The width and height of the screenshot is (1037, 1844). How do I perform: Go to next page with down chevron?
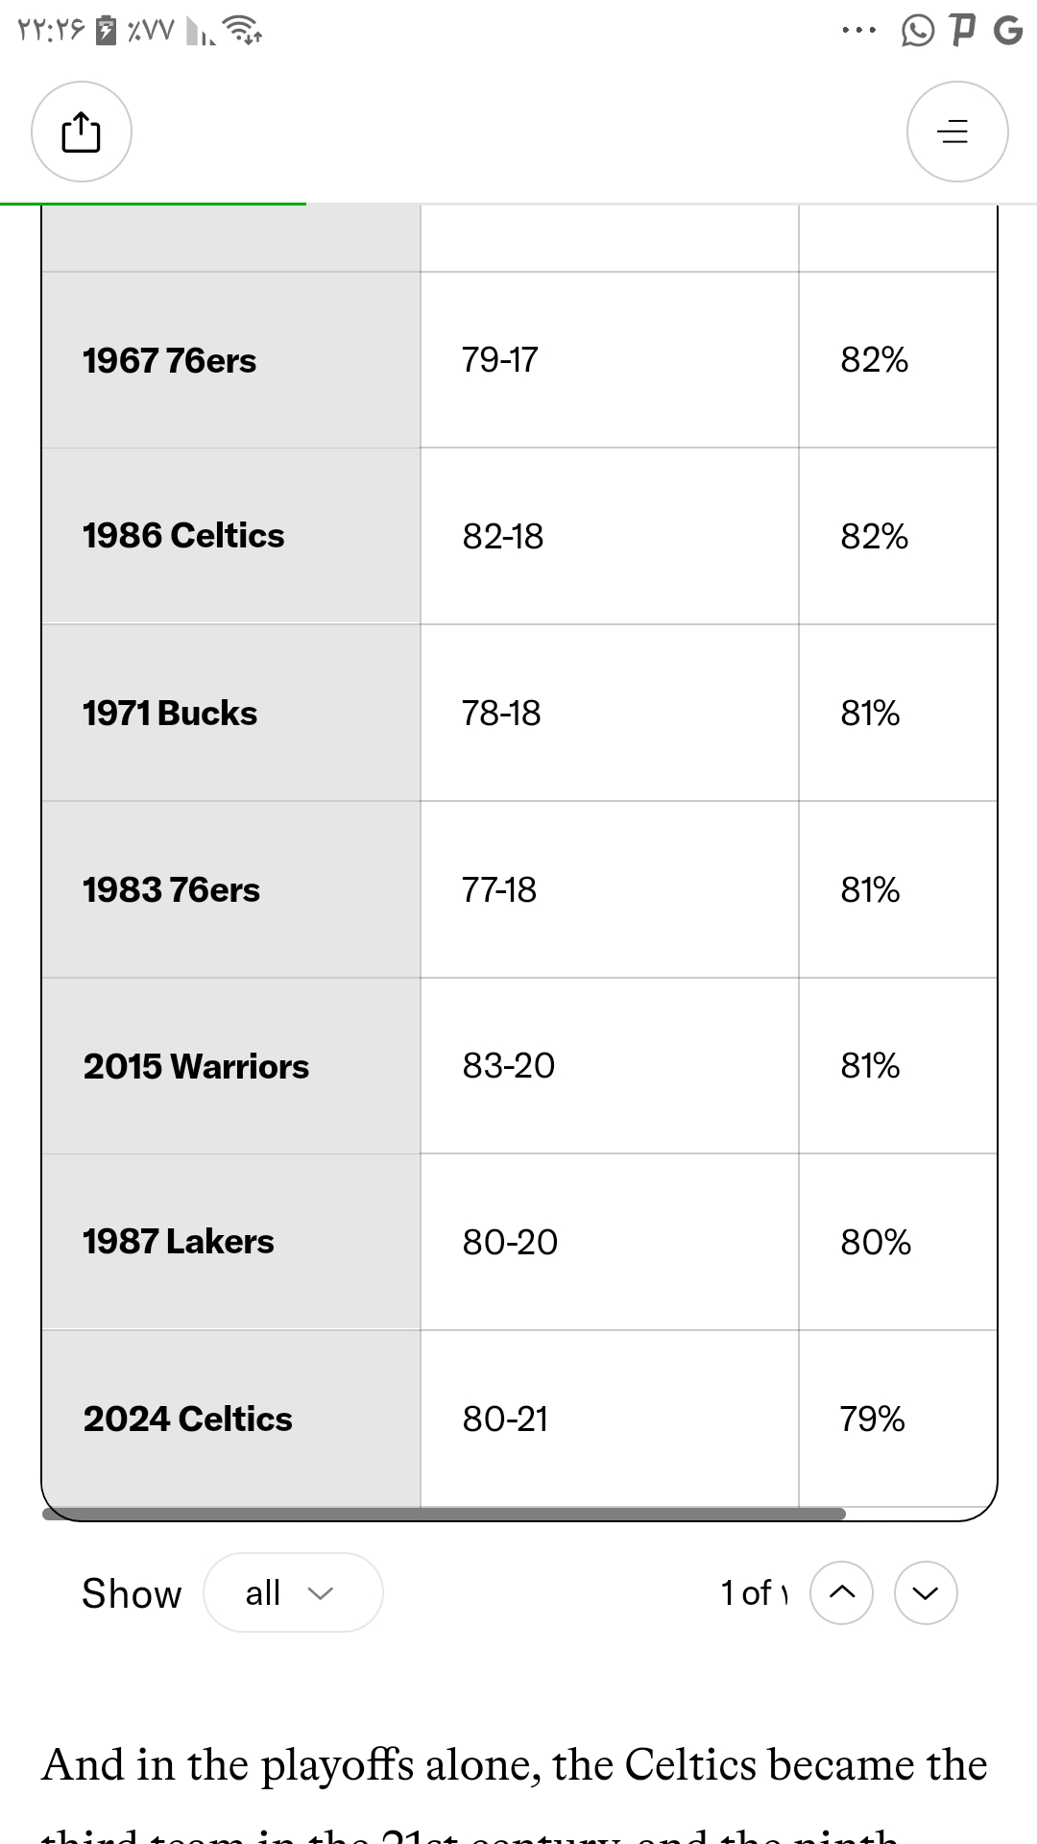coord(926,1592)
